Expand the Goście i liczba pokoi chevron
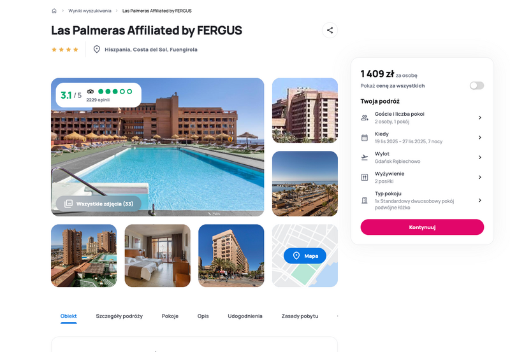Screen dimensions: 510x352 [479, 118]
